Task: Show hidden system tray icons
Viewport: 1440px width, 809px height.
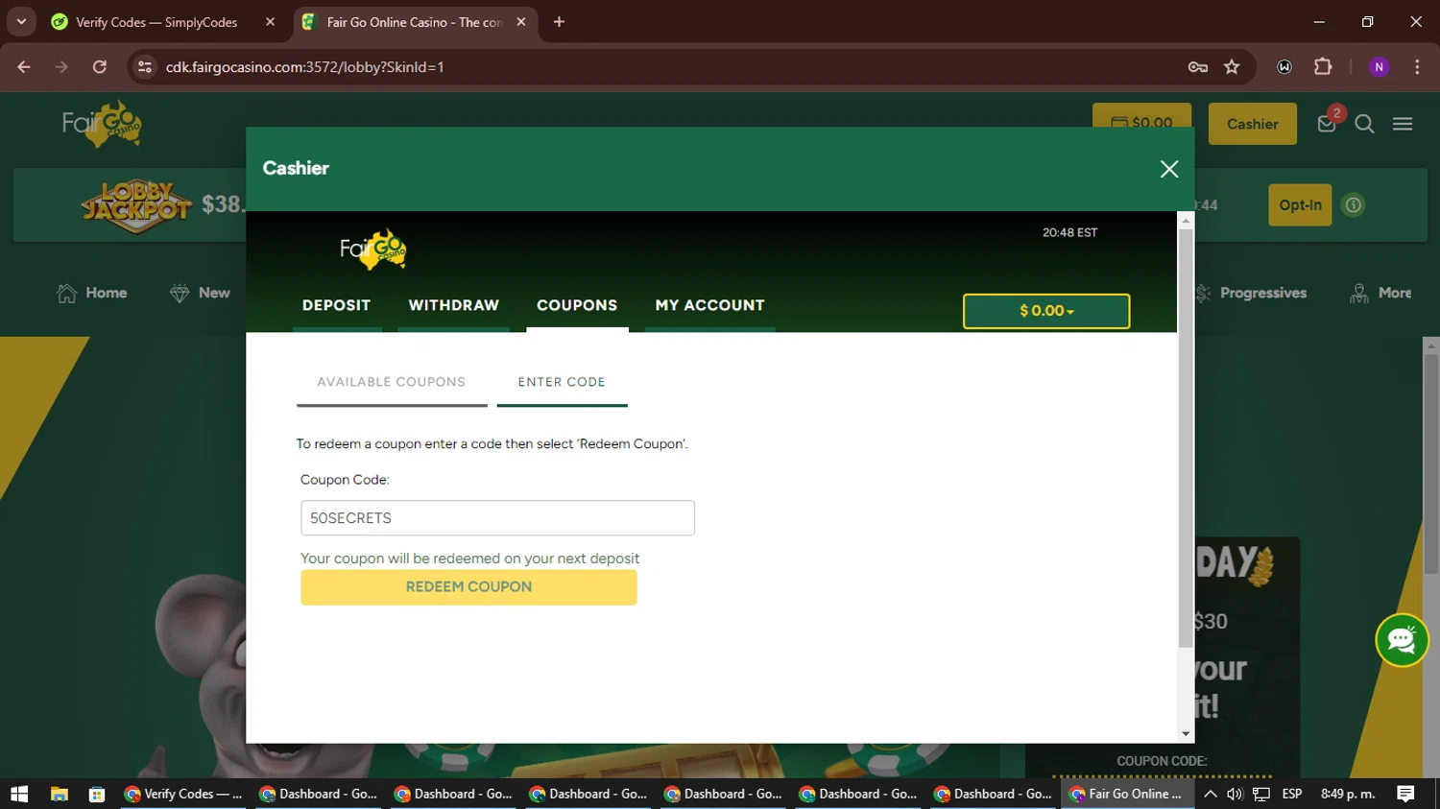Action: (x=1211, y=794)
